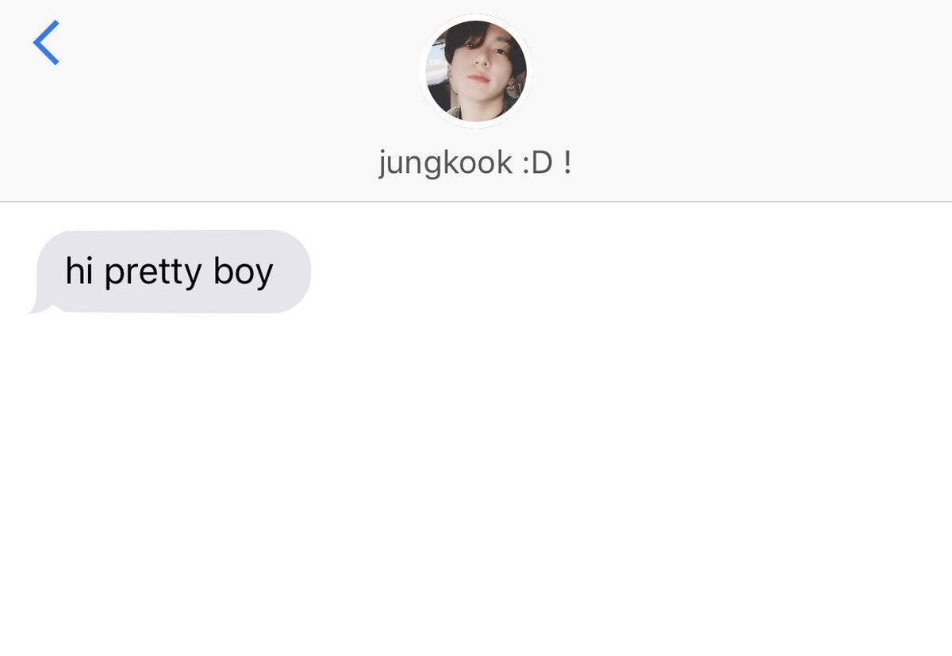Screen dimensions: 952x656
Task: Click the exclamation mark after the contact name
Action: tap(566, 163)
